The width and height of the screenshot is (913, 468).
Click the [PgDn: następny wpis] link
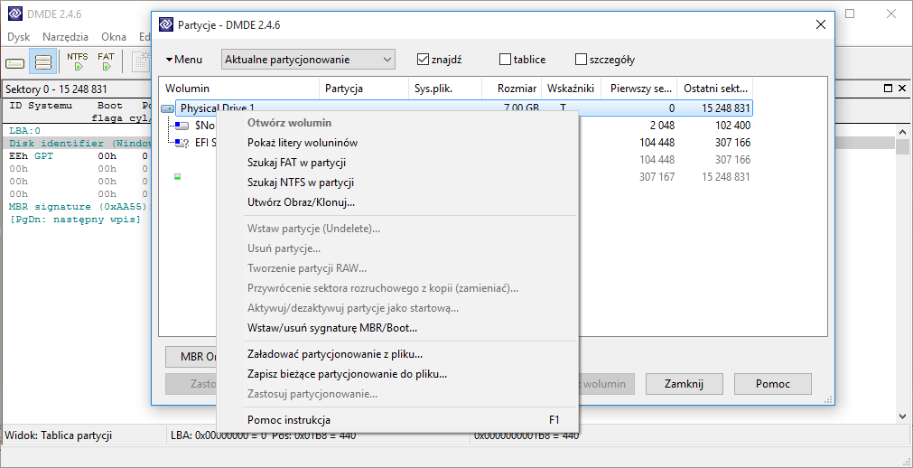click(x=75, y=220)
